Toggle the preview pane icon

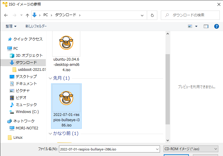tap(206, 26)
